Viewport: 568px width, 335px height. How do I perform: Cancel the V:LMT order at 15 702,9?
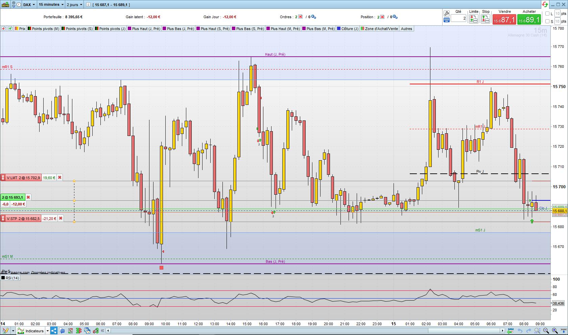(60, 177)
